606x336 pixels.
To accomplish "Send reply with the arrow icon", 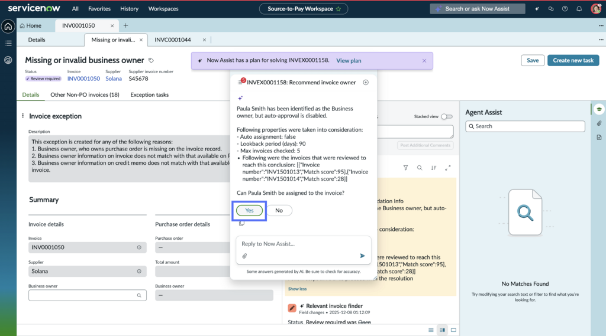I will click(x=362, y=256).
